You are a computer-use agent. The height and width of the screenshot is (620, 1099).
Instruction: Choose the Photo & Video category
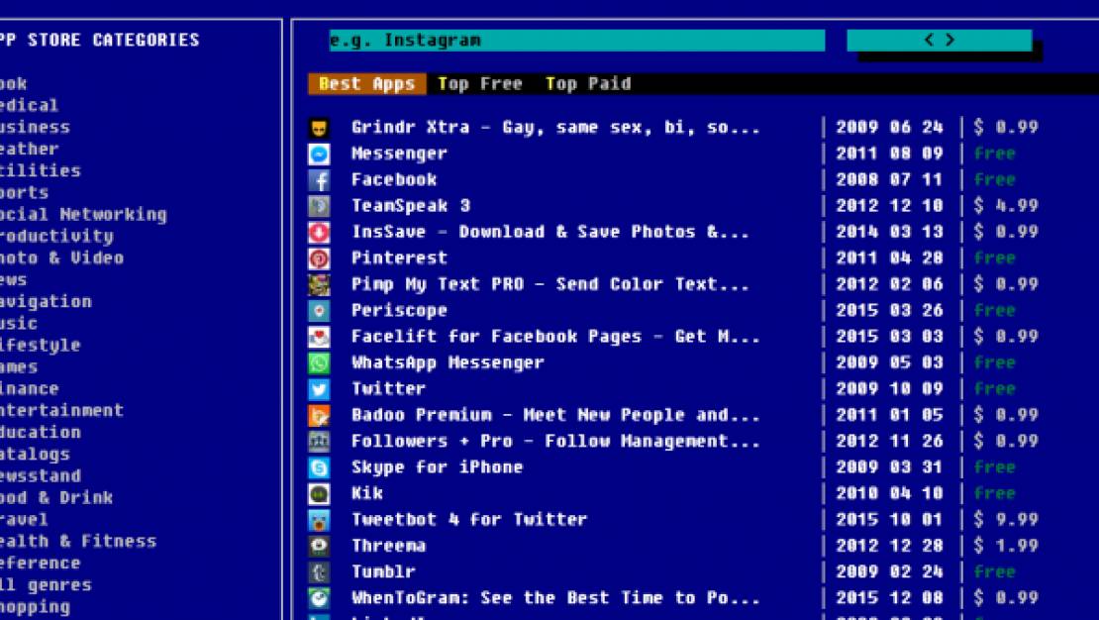(61, 258)
